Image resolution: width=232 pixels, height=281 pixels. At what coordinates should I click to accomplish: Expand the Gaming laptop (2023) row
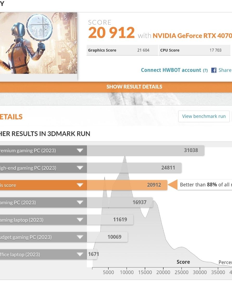(80, 220)
